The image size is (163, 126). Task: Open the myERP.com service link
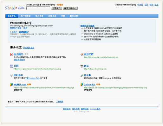pyautogui.click(x=20, y=85)
